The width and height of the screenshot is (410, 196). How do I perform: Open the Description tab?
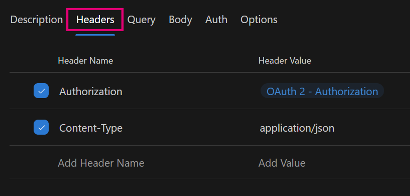coord(36,20)
